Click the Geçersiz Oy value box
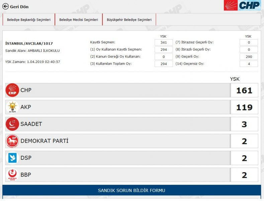The image size is (264, 201). [249, 64]
